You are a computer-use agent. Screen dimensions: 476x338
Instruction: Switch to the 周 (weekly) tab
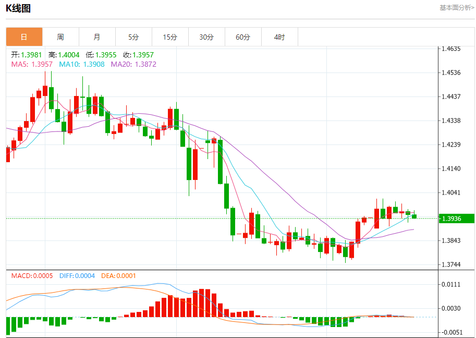pos(60,37)
